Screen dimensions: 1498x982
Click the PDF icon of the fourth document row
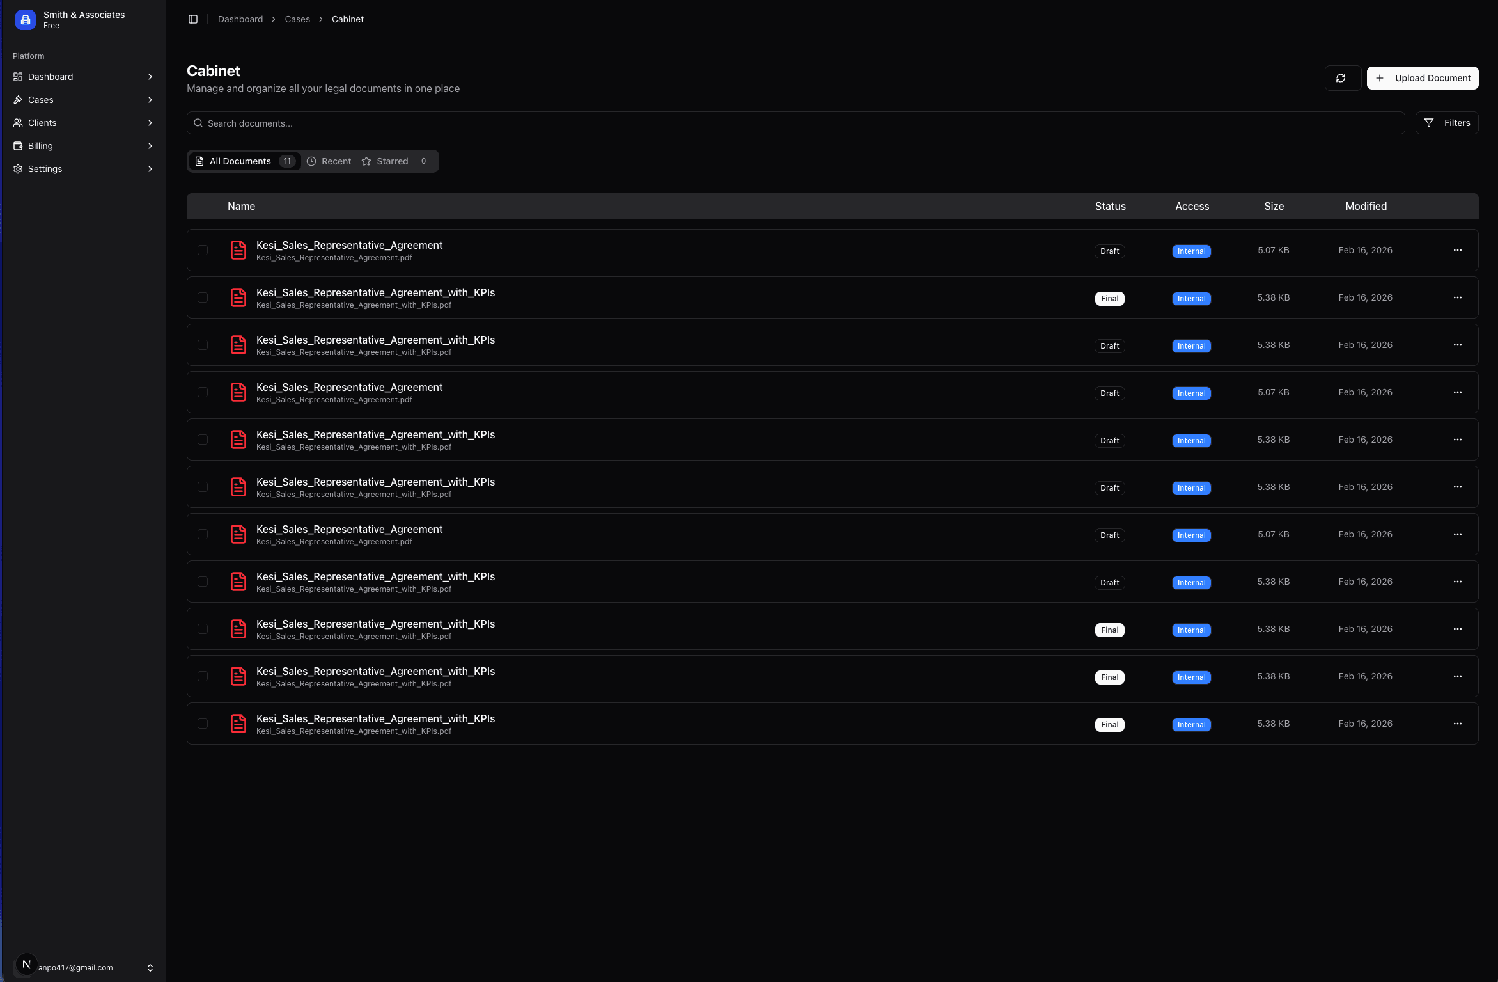(x=238, y=392)
